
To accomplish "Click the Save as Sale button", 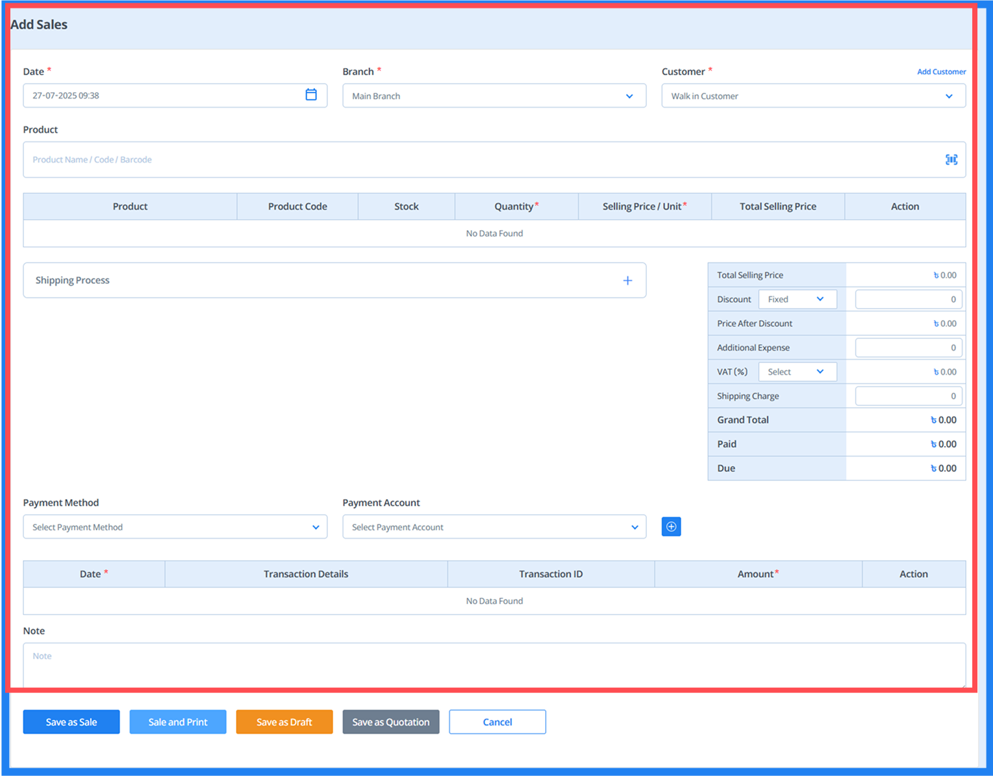I will coord(71,722).
